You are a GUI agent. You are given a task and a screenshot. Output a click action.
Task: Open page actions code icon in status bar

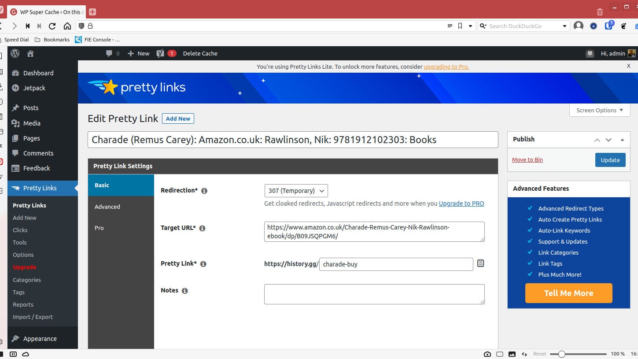(x=524, y=354)
